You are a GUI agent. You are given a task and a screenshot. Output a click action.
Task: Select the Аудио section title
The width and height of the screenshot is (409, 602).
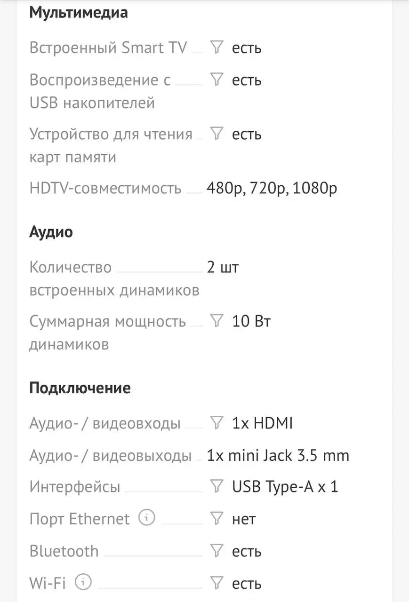51,231
